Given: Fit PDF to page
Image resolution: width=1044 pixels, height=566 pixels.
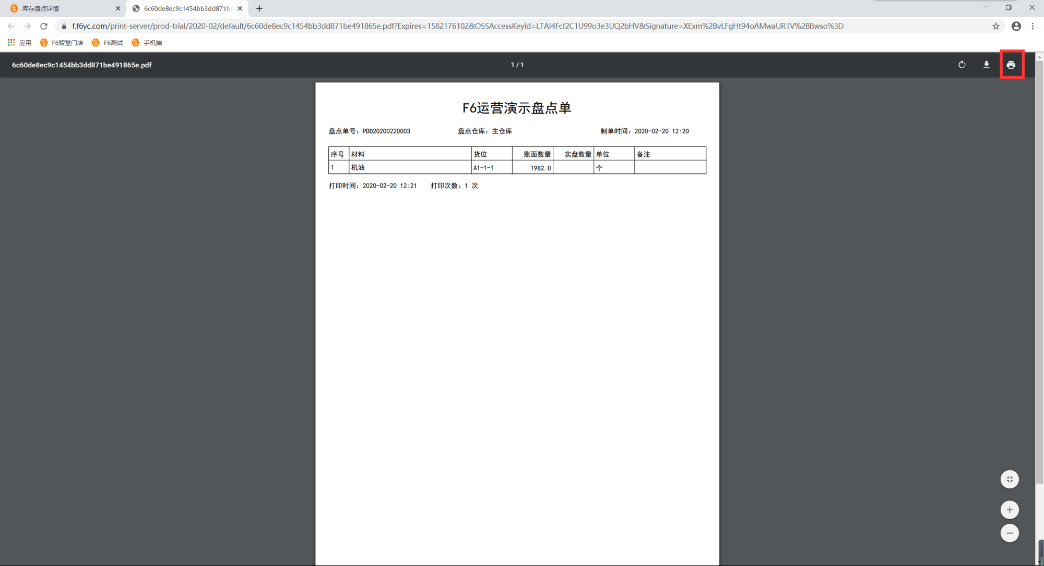Looking at the screenshot, I should click(x=1010, y=479).
